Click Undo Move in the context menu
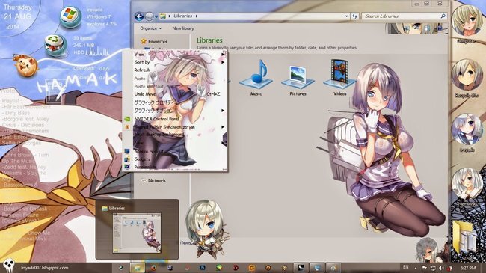Screen dimensions: 486x273 pyautogui.click(x=145, y=93)
